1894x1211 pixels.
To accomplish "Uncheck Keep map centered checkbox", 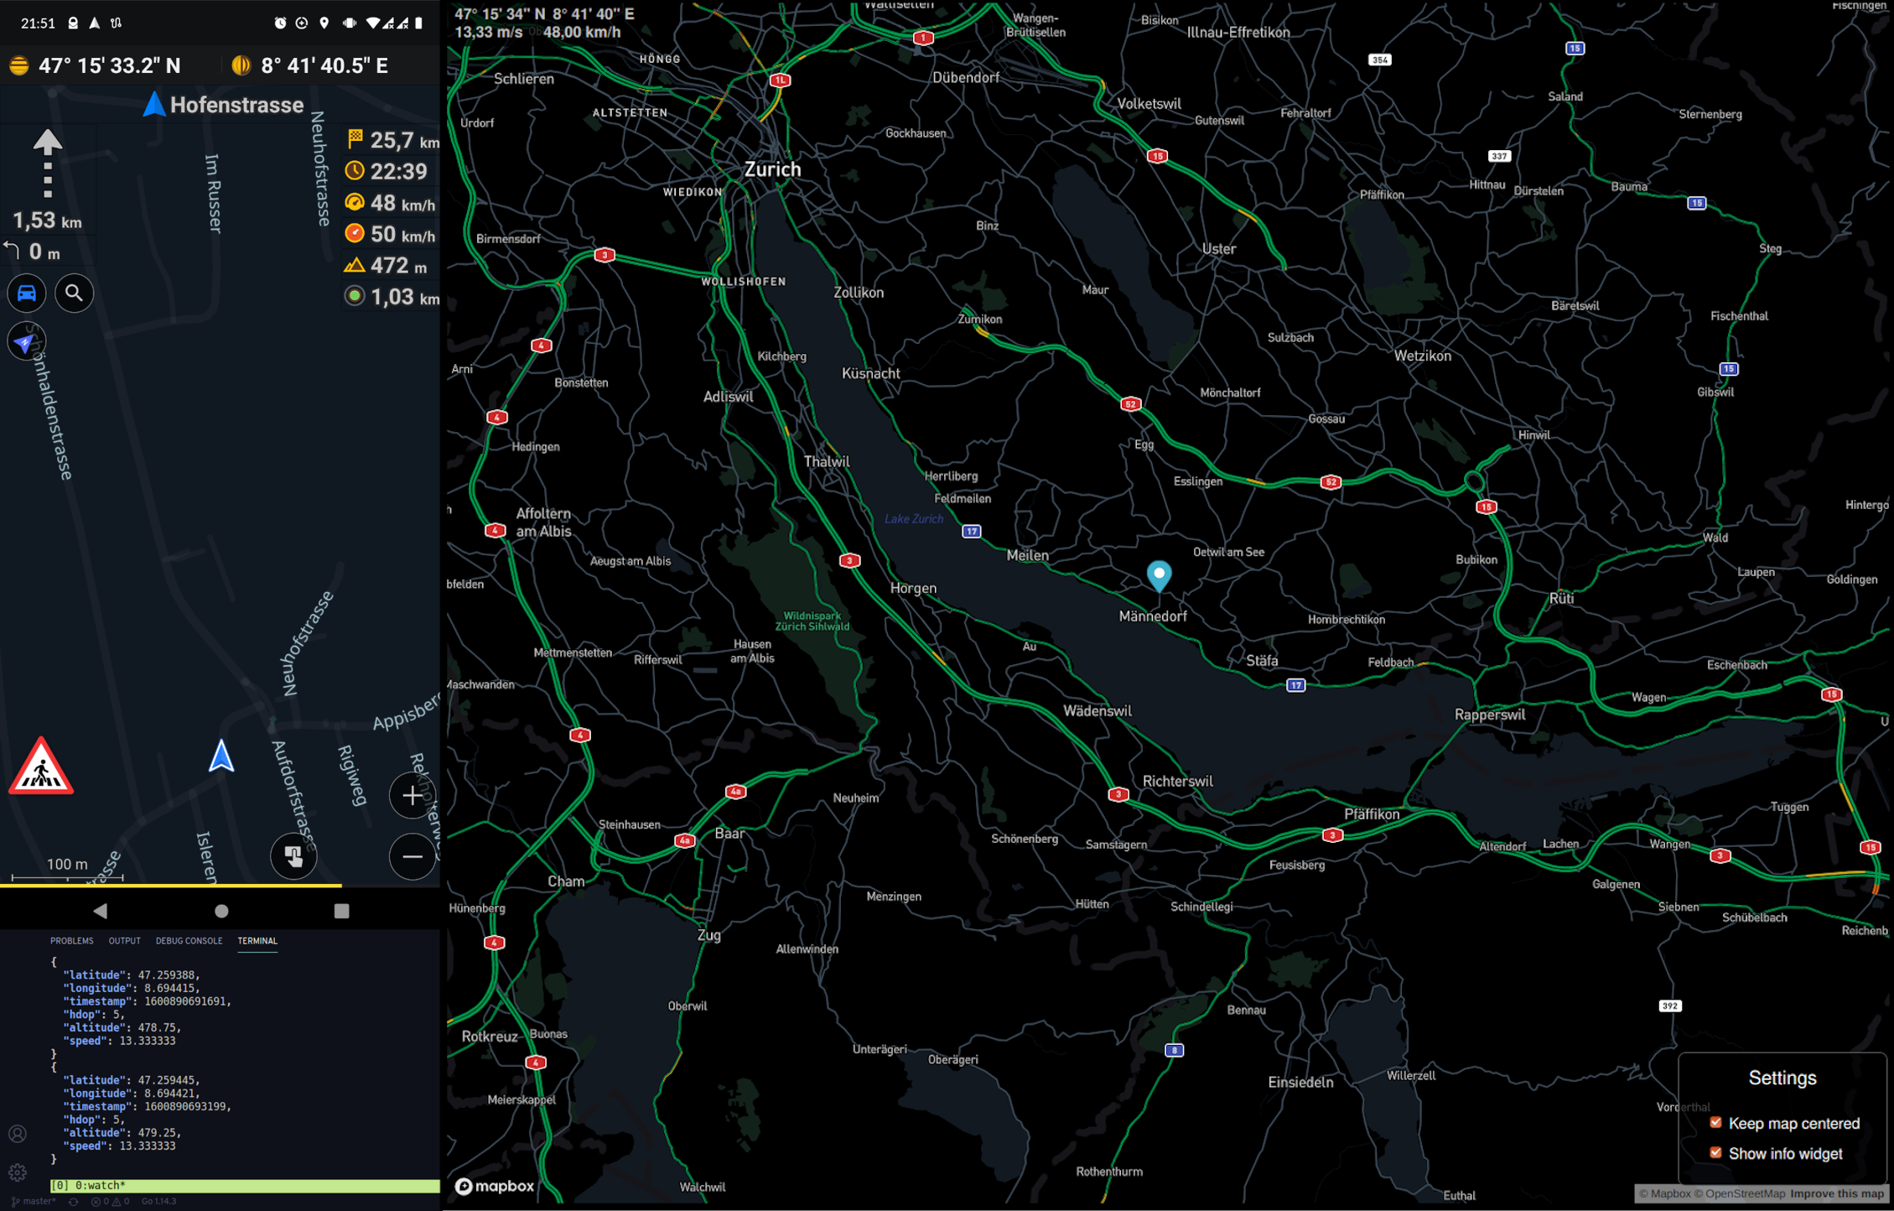I will [1715, 1122].
